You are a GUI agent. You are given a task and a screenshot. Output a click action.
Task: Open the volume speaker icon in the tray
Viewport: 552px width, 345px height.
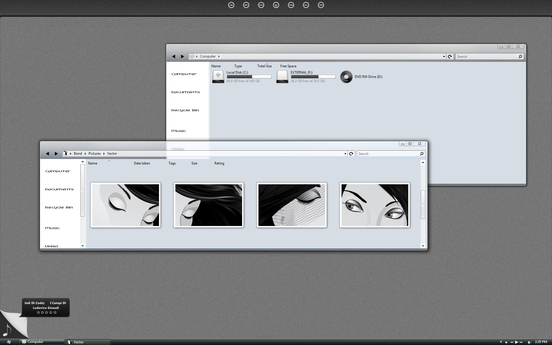[x=529, y=342]
